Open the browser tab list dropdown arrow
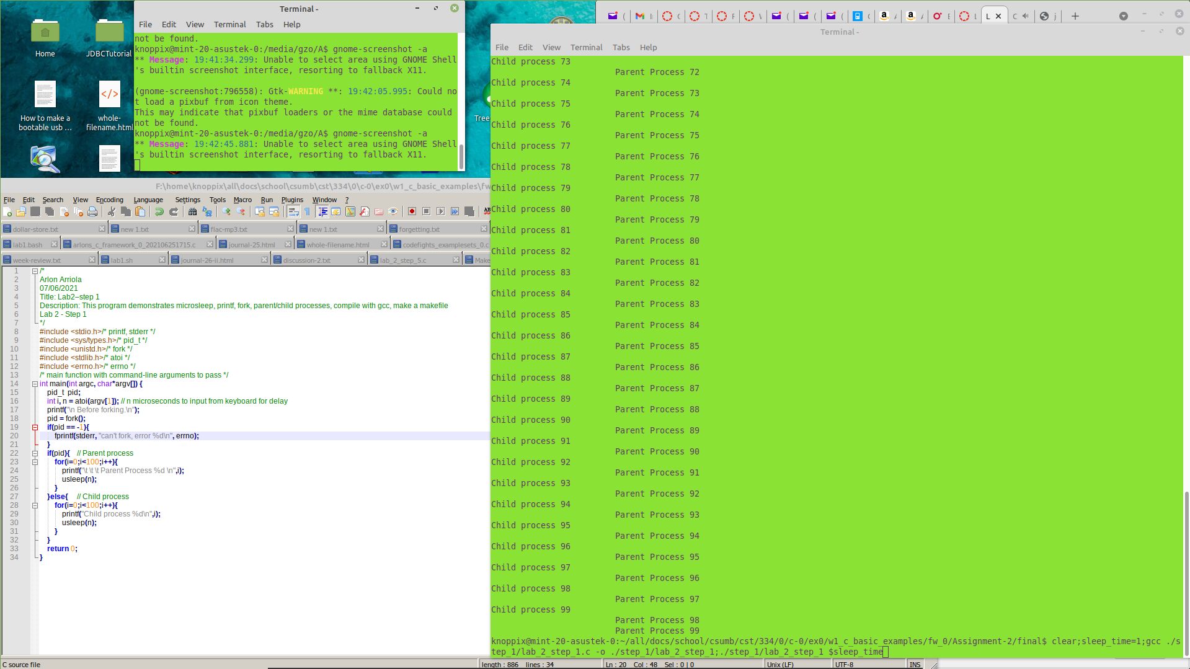 click(x=1123, y=16)
